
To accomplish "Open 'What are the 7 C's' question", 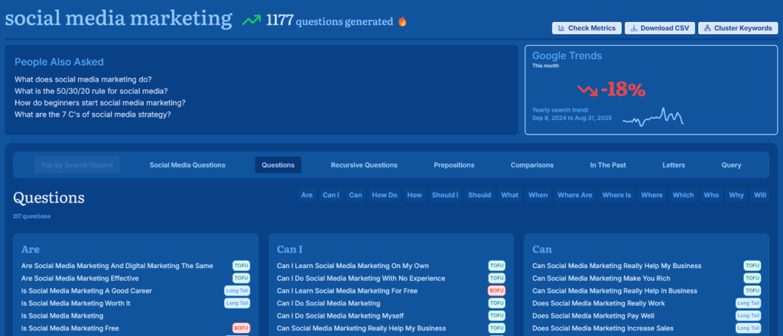I will coord(93,115).
